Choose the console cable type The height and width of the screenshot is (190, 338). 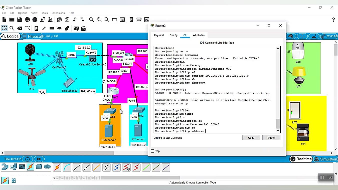pos(67,167)
